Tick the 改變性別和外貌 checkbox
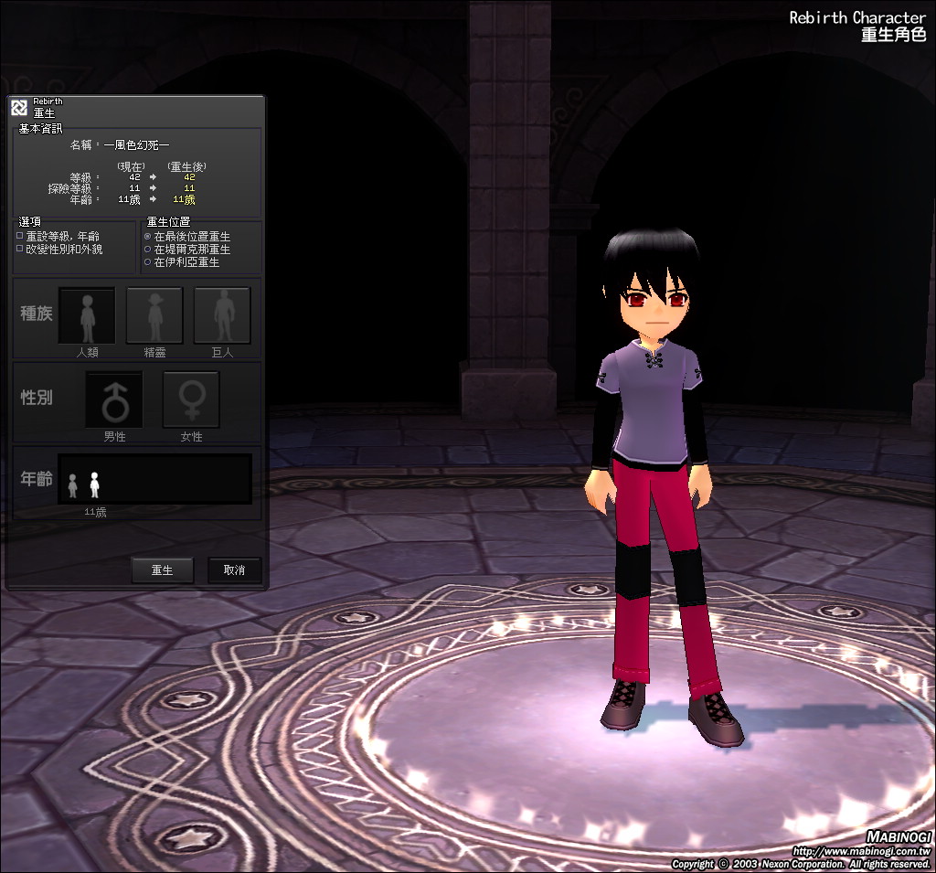This screenshot has width=936, height=873. coord(20,249)
